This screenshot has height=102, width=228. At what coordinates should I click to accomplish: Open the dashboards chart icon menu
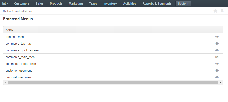(x=5, y=3)
